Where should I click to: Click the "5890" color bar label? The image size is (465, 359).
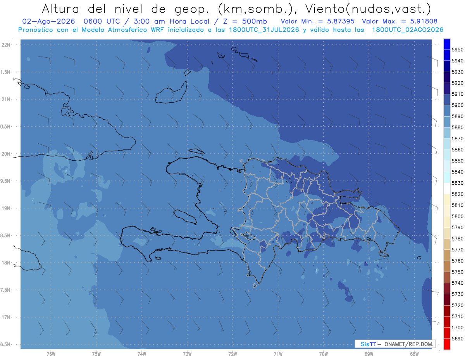(458, 116)
